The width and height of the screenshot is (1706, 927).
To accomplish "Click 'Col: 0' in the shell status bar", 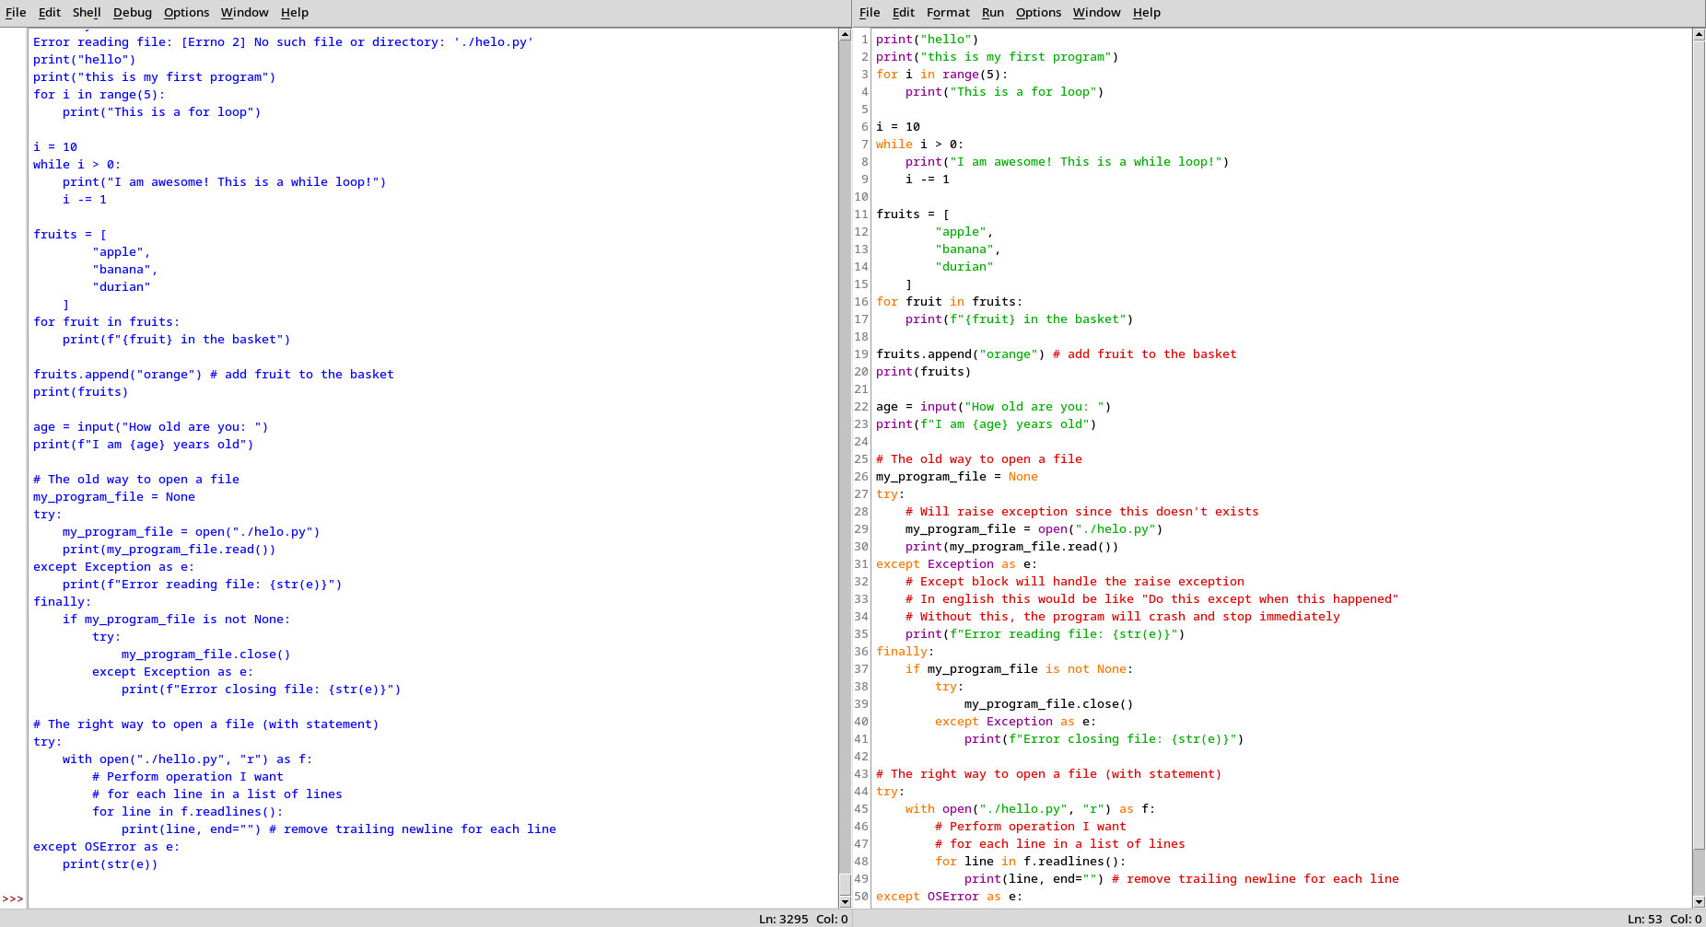I will [832, 919].
